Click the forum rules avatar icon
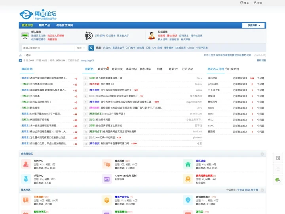285x214 pixels. [152, 36]
